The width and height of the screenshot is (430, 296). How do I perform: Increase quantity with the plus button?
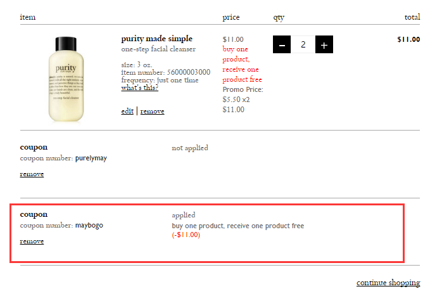324,44
